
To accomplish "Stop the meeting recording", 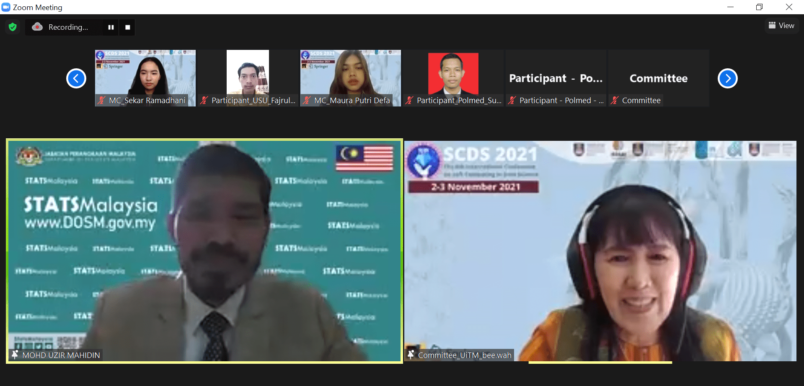I will (128, 27).
